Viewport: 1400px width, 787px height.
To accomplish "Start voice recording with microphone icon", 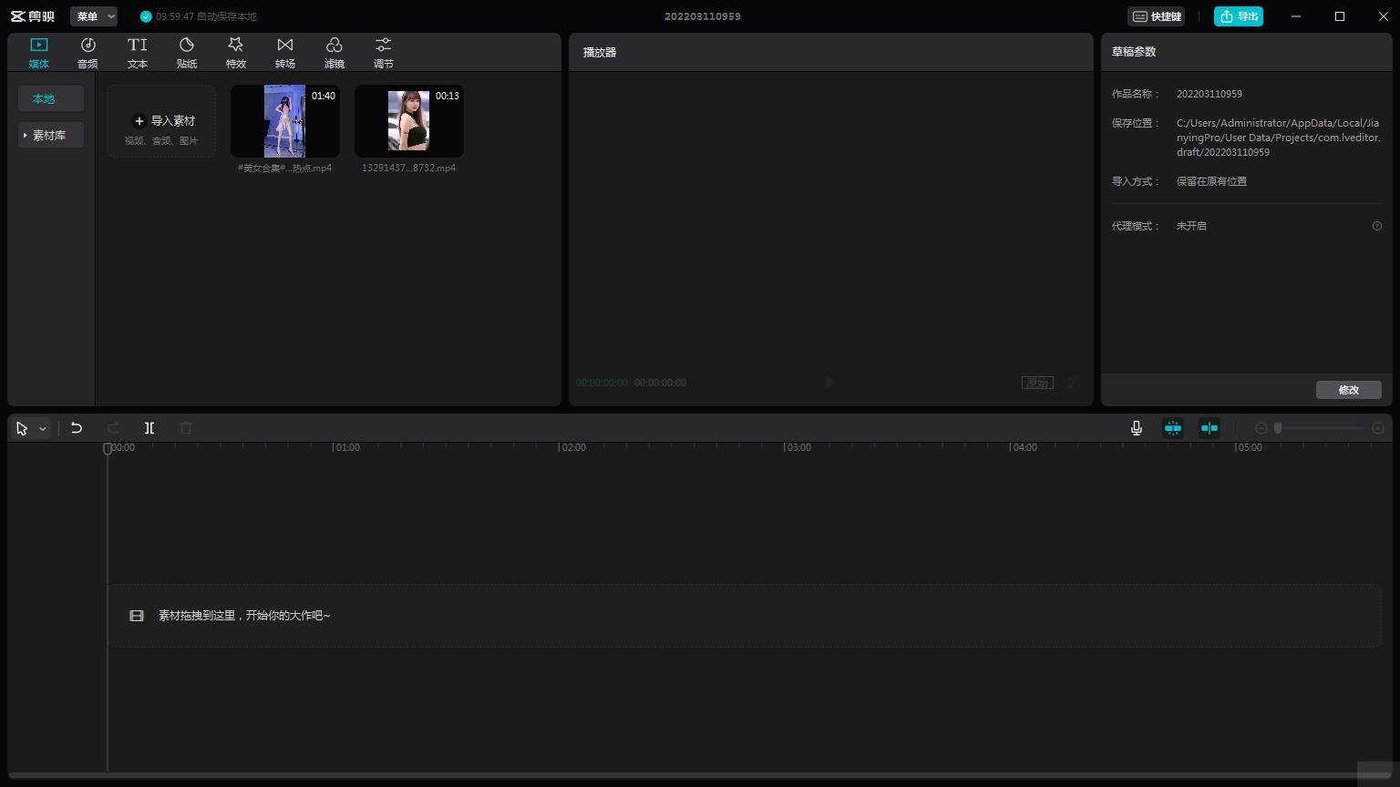I will pos(1137,428).
